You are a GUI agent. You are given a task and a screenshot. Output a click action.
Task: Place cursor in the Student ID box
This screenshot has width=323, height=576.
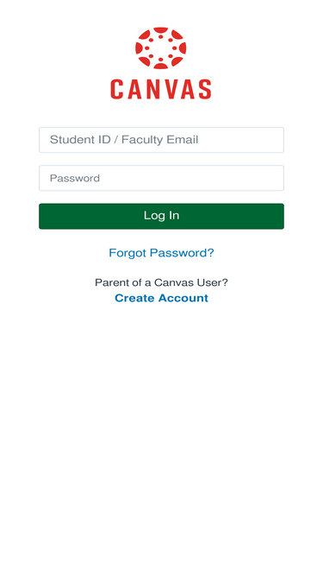coord(162,140)
